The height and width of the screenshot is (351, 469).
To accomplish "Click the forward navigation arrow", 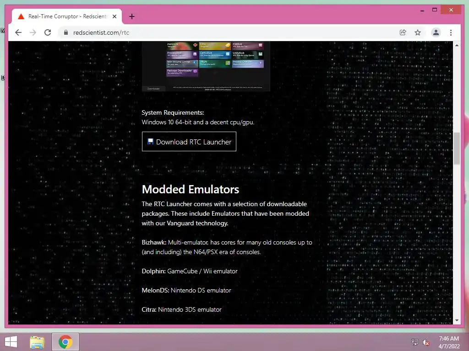I will click(x=33, y=32).
